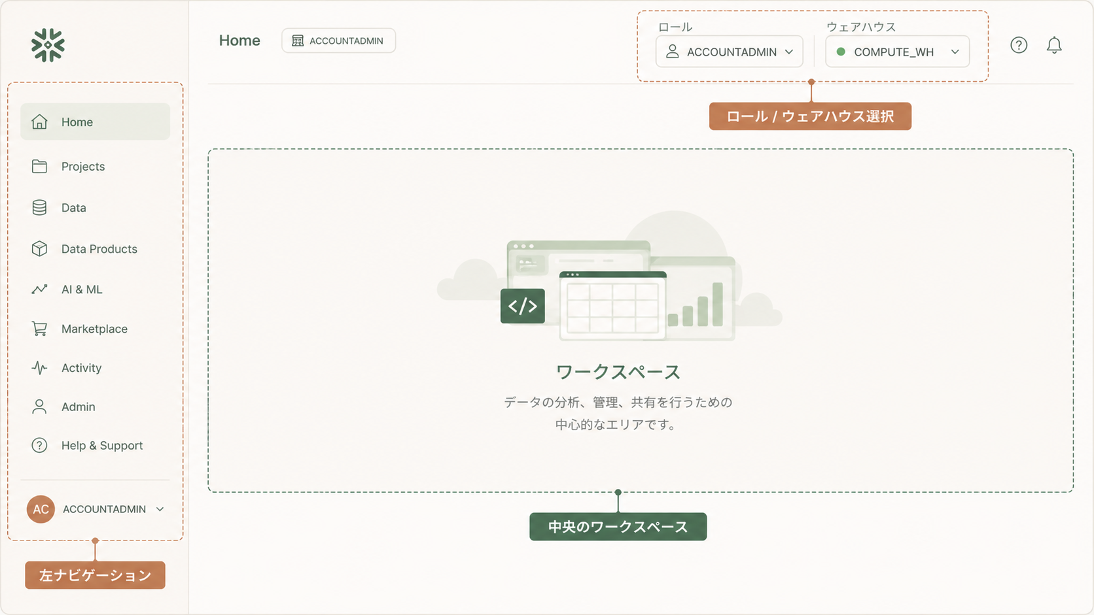This screenshot has width=1094, height=615.
Task: Expand the ACCOUNTADMIN account menu chevron in sidebar
Action: [x=160, y=509]
